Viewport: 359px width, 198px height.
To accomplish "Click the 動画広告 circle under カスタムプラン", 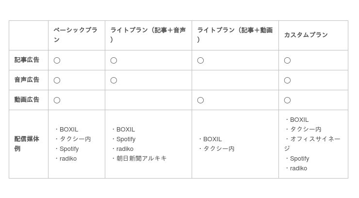I will pyautogui.click(x=287, y=100).
